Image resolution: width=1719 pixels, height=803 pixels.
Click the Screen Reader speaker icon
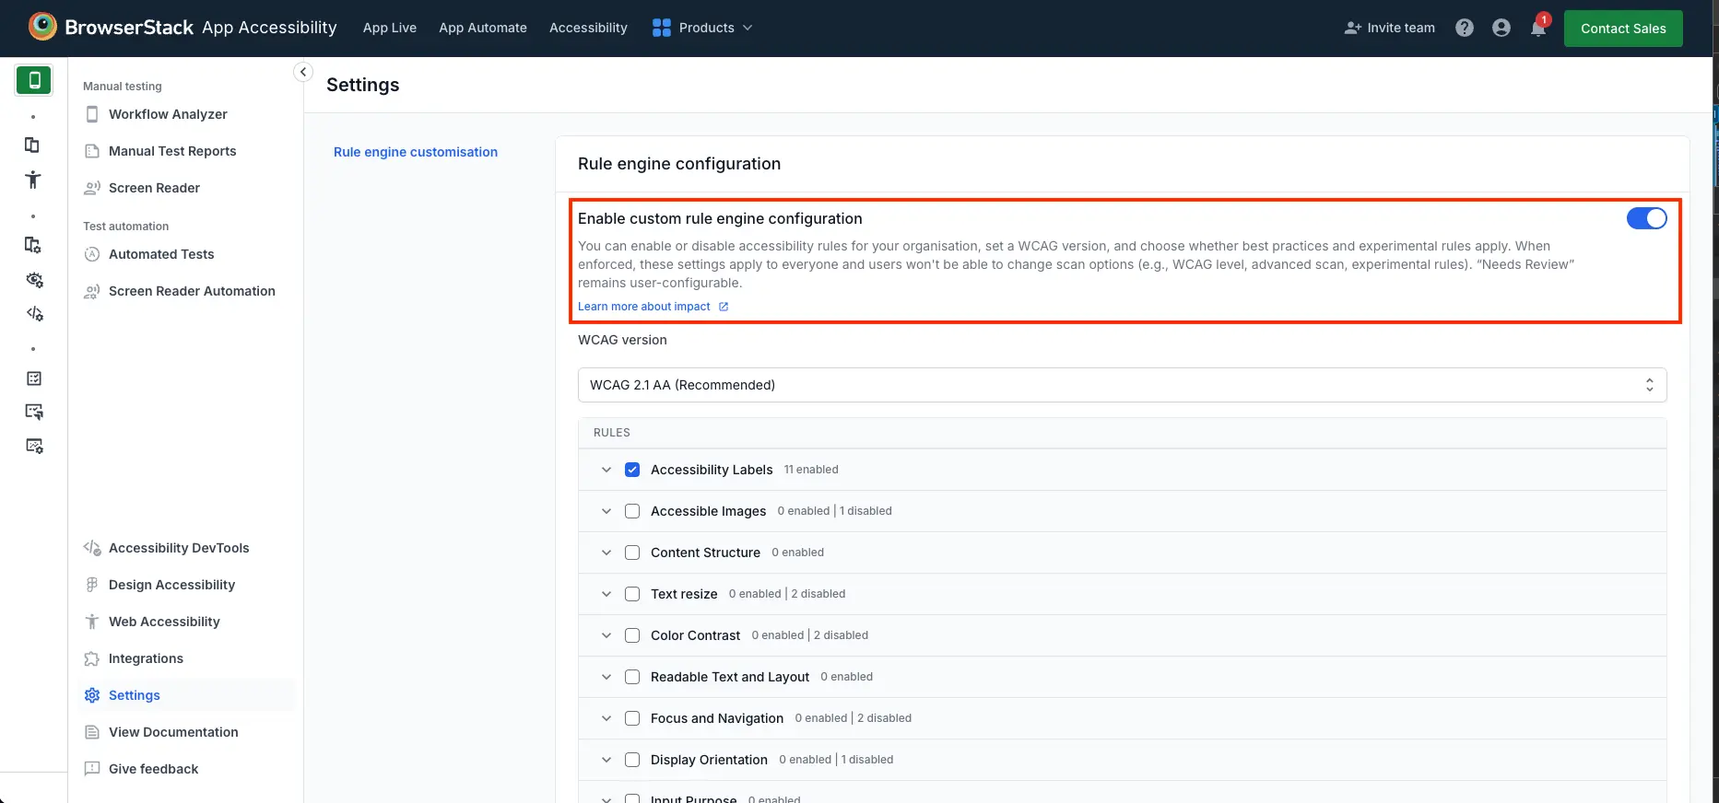point(92,188)
